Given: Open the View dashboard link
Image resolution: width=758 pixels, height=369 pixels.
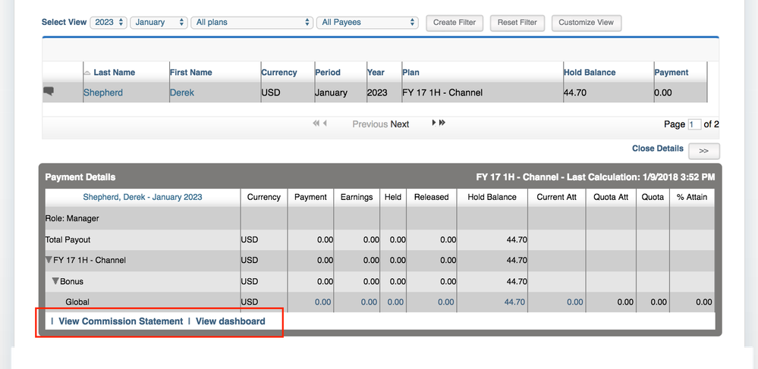Looking at the screenshot, I should coord(231,321).
